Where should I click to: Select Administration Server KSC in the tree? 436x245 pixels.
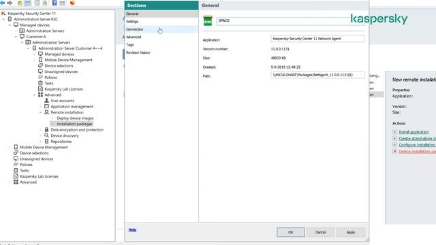tap(36, 19)
